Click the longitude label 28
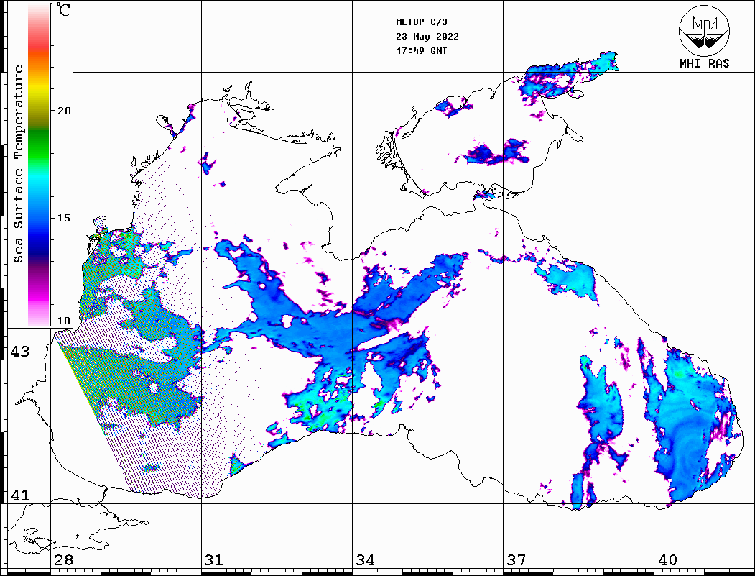The image size is (755, 576). click(x=63, y=560)
